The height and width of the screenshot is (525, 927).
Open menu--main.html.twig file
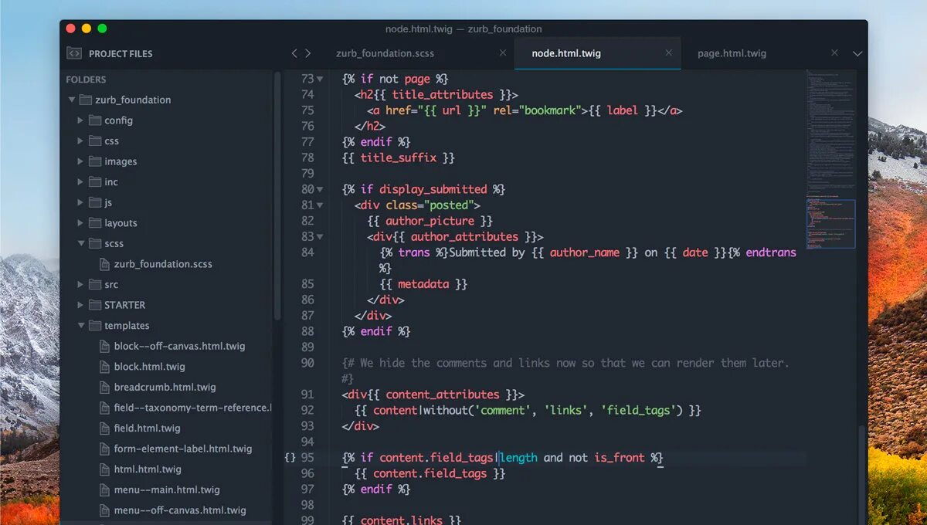pos(167,489)
